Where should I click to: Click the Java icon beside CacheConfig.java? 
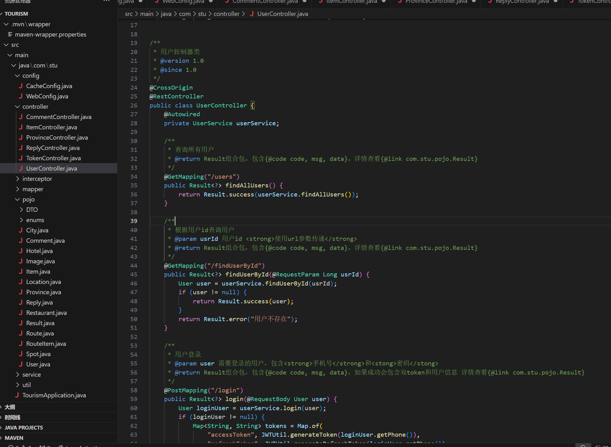coord(21,86)
